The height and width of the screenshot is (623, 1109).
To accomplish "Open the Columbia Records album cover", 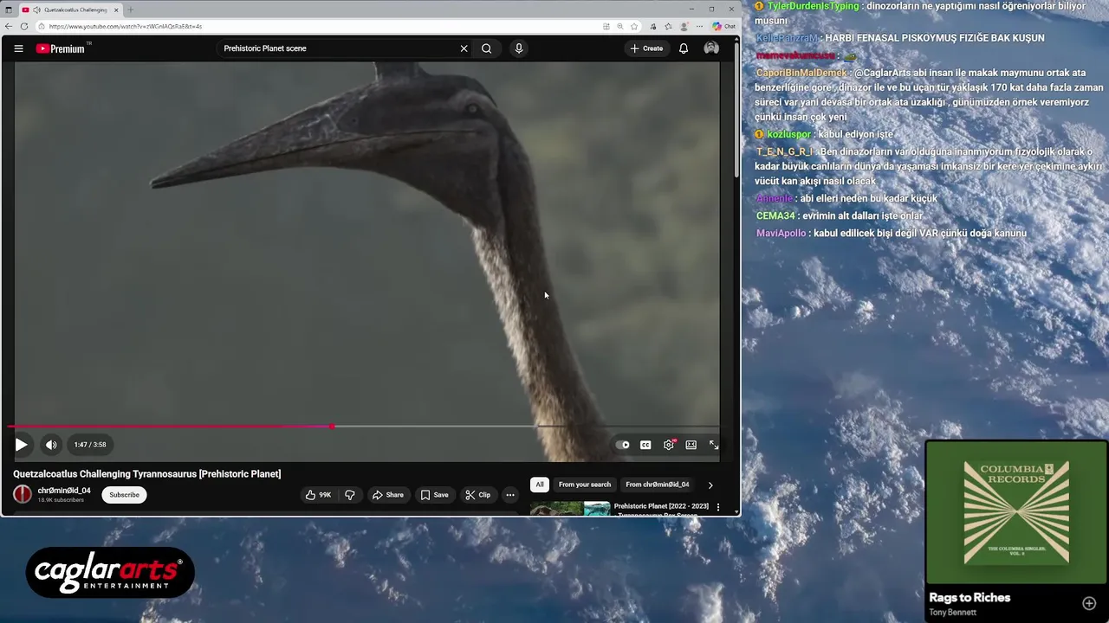I will click(1016, 512).
